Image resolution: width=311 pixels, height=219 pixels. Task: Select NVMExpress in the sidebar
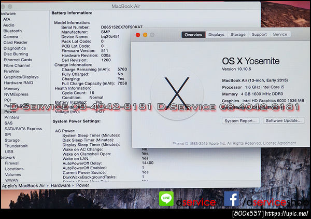(16, 94)
